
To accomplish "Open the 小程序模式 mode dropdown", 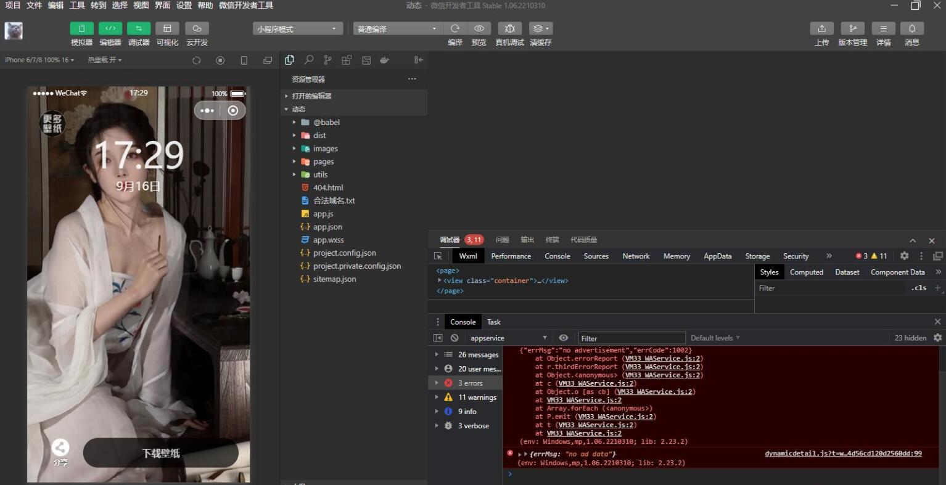I will pos(297,28).
